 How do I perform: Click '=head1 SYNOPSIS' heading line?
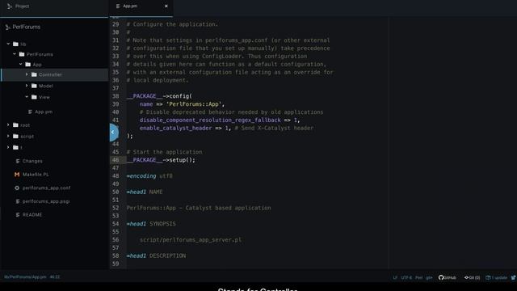pyautogui.click(x=151, y=224)
